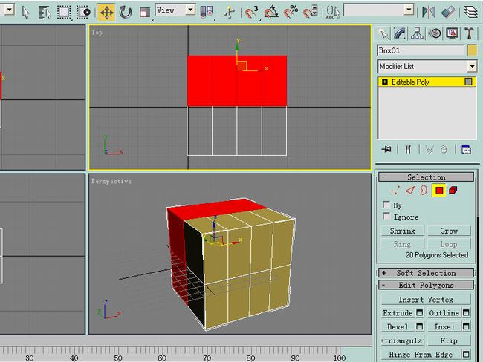The image size is (483, 362).
Task: Switch to Modify command panel
Action: coord(400,33)
